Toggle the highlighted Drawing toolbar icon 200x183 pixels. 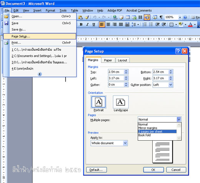(x=147, y=17)
